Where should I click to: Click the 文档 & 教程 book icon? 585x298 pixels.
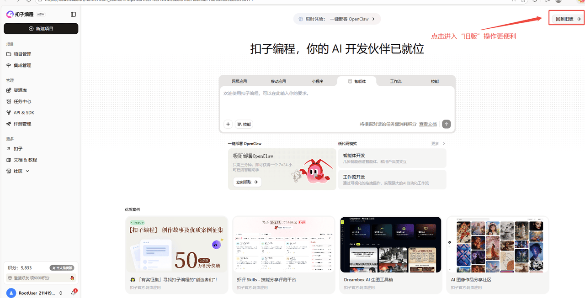pyautogui.click(x=9, y=160)
